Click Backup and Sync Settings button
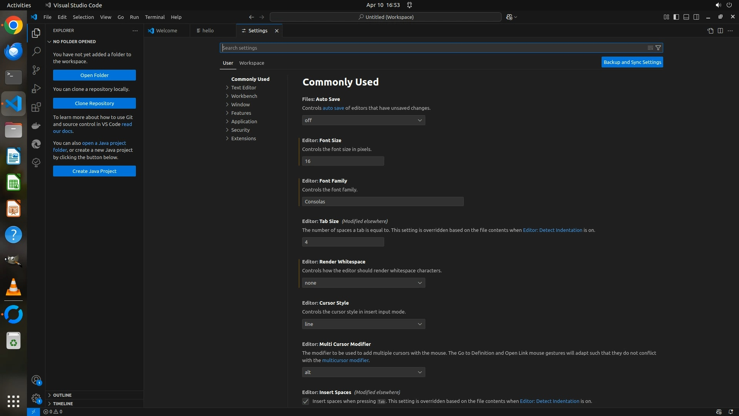 pyautogui.click(x=632, y=62)
